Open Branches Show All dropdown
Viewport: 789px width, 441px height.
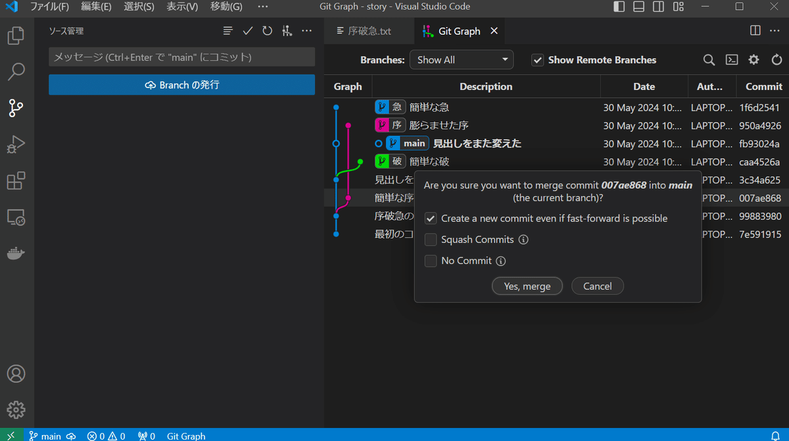[x=461, y=60]
